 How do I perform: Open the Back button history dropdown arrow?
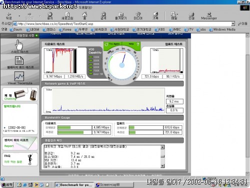(x=19, y=16)
